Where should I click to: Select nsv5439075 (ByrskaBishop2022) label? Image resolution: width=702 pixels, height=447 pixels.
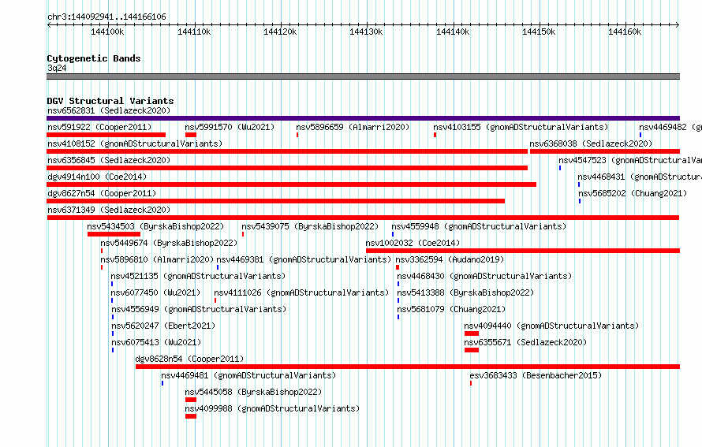[x=310, y=226]
